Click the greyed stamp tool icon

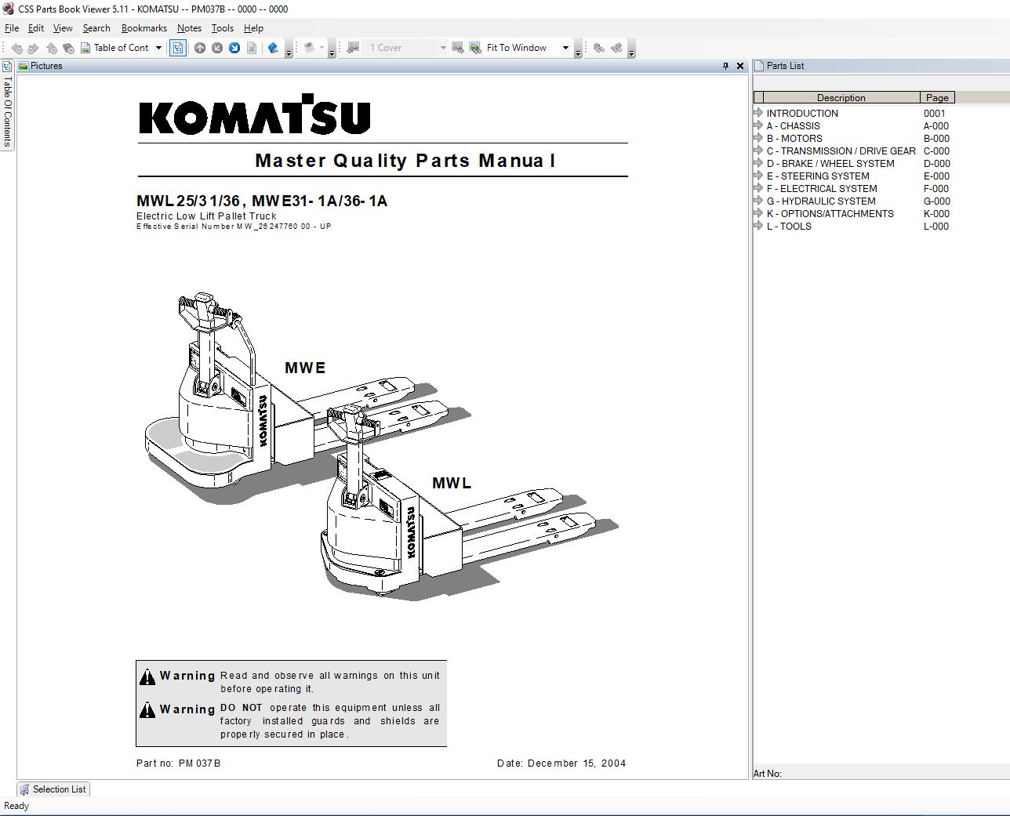[309, 48]
